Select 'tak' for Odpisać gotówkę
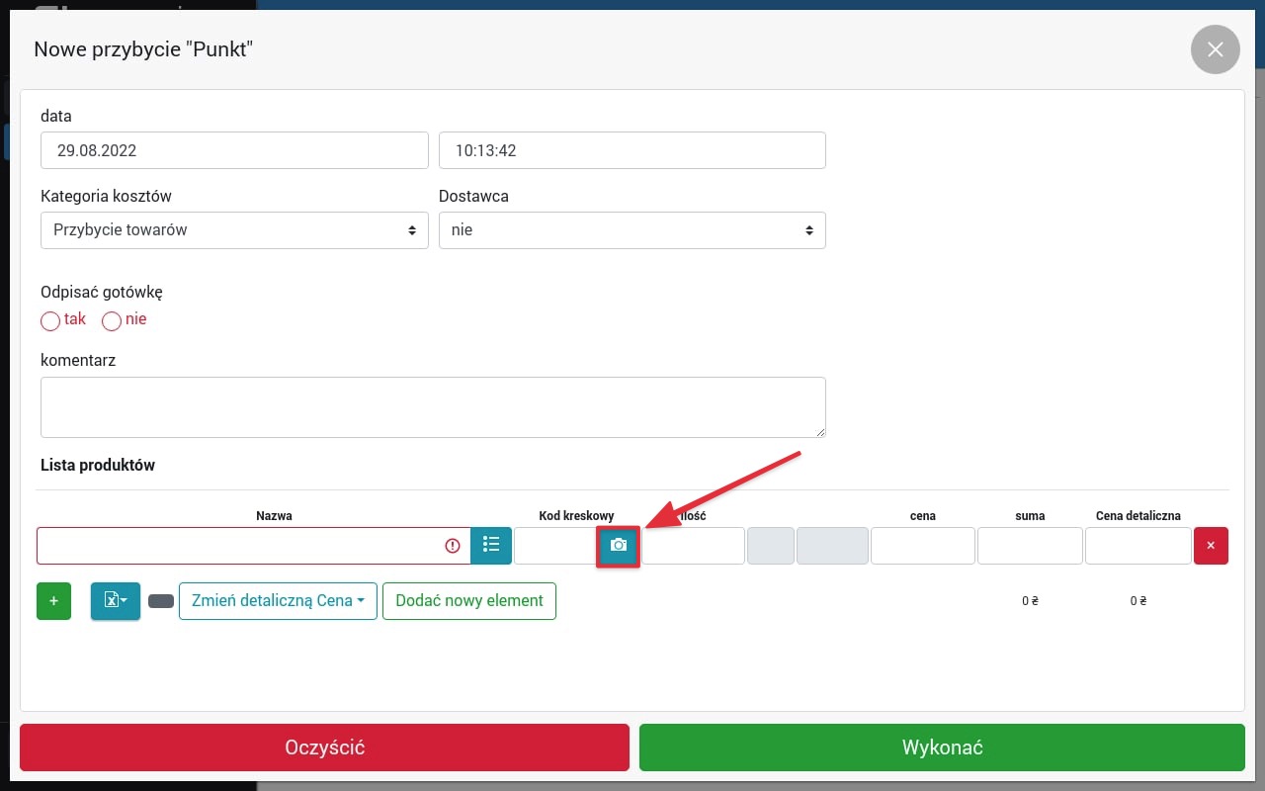Viewport: 1265px width, 791px height. tap(50, 321)
